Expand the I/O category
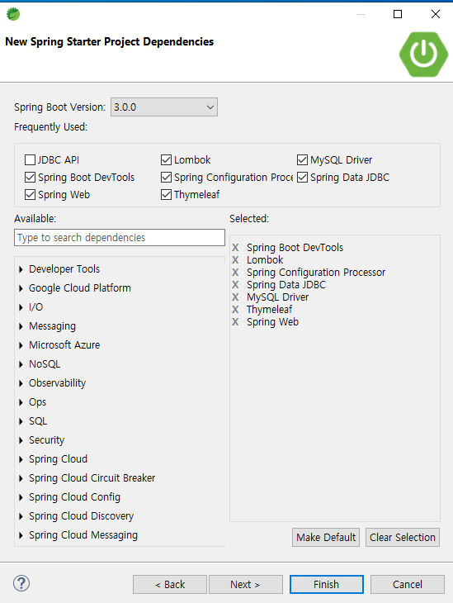This screenshot has height=603, width=453. [x=21, y=307]
